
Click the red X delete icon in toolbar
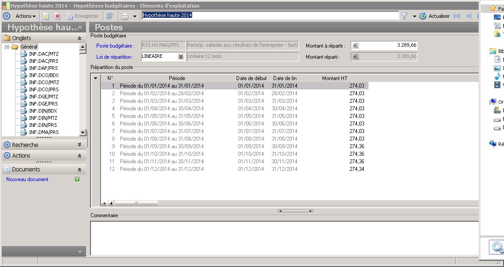[57, 16]
